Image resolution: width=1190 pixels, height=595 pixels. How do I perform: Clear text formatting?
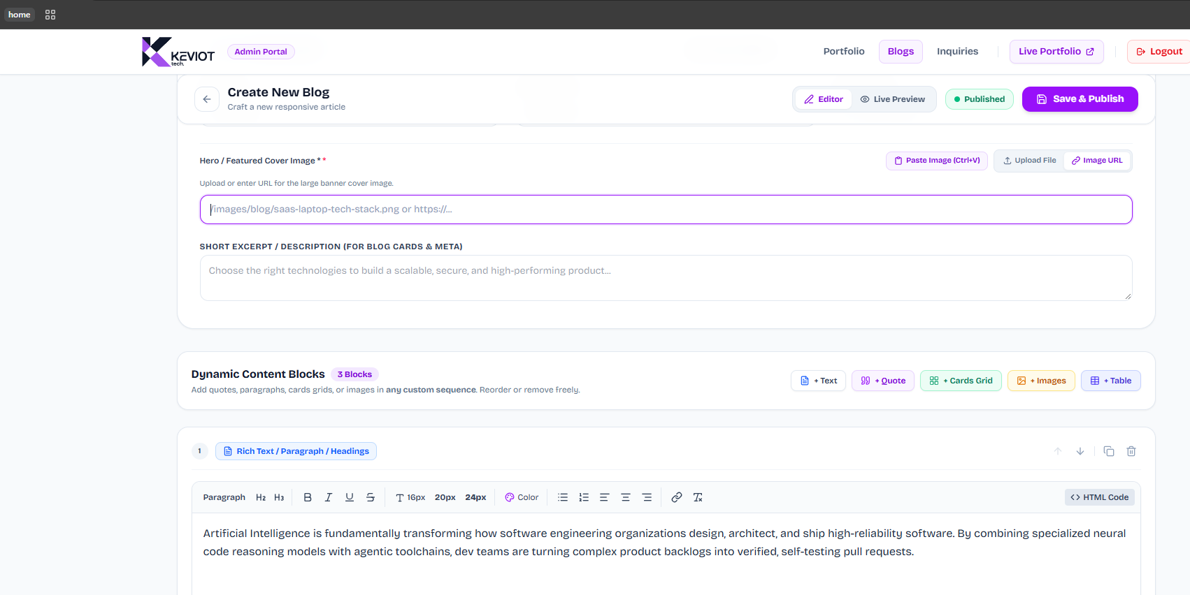[698, 497]
